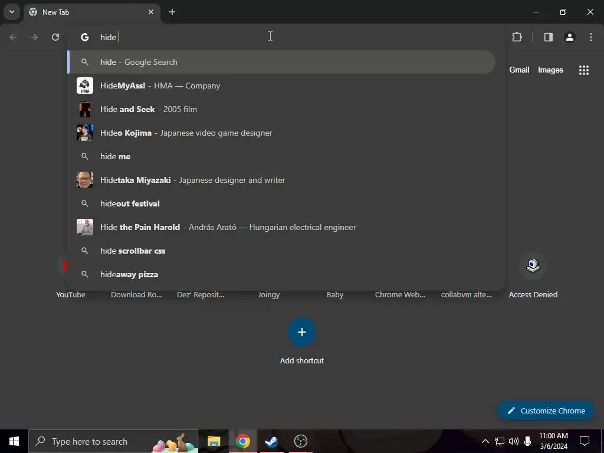Open the Windows Start menu

point(14,441)
